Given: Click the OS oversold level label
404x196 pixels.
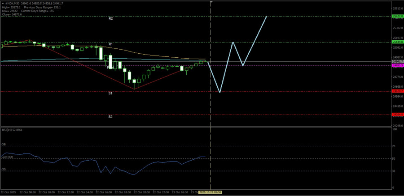Looking at the screenshot, I should click(4, 170).
